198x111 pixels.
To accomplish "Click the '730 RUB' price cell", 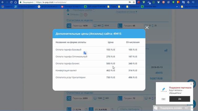I will (111, 77).
